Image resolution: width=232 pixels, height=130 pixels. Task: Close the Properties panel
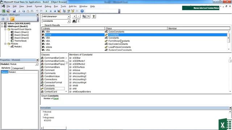(x=37, y=60)
